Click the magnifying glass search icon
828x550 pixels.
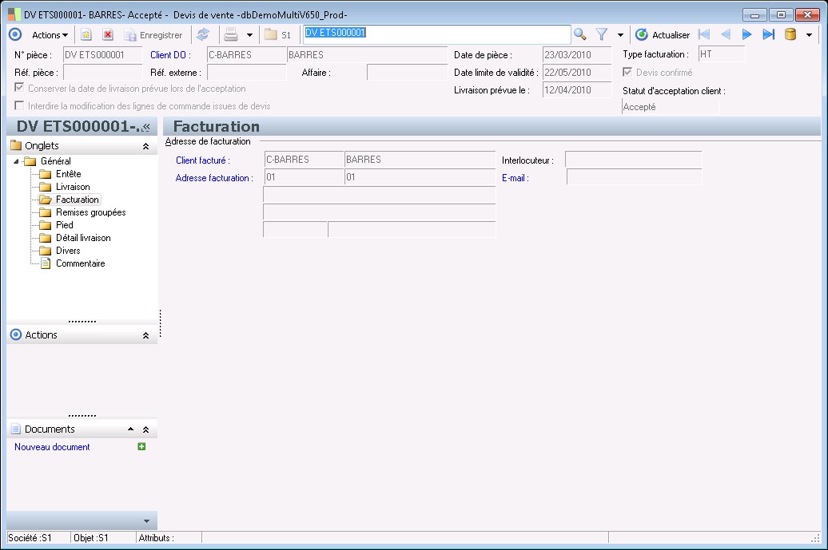point(580,34)
